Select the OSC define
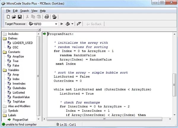 coord(13,47)
